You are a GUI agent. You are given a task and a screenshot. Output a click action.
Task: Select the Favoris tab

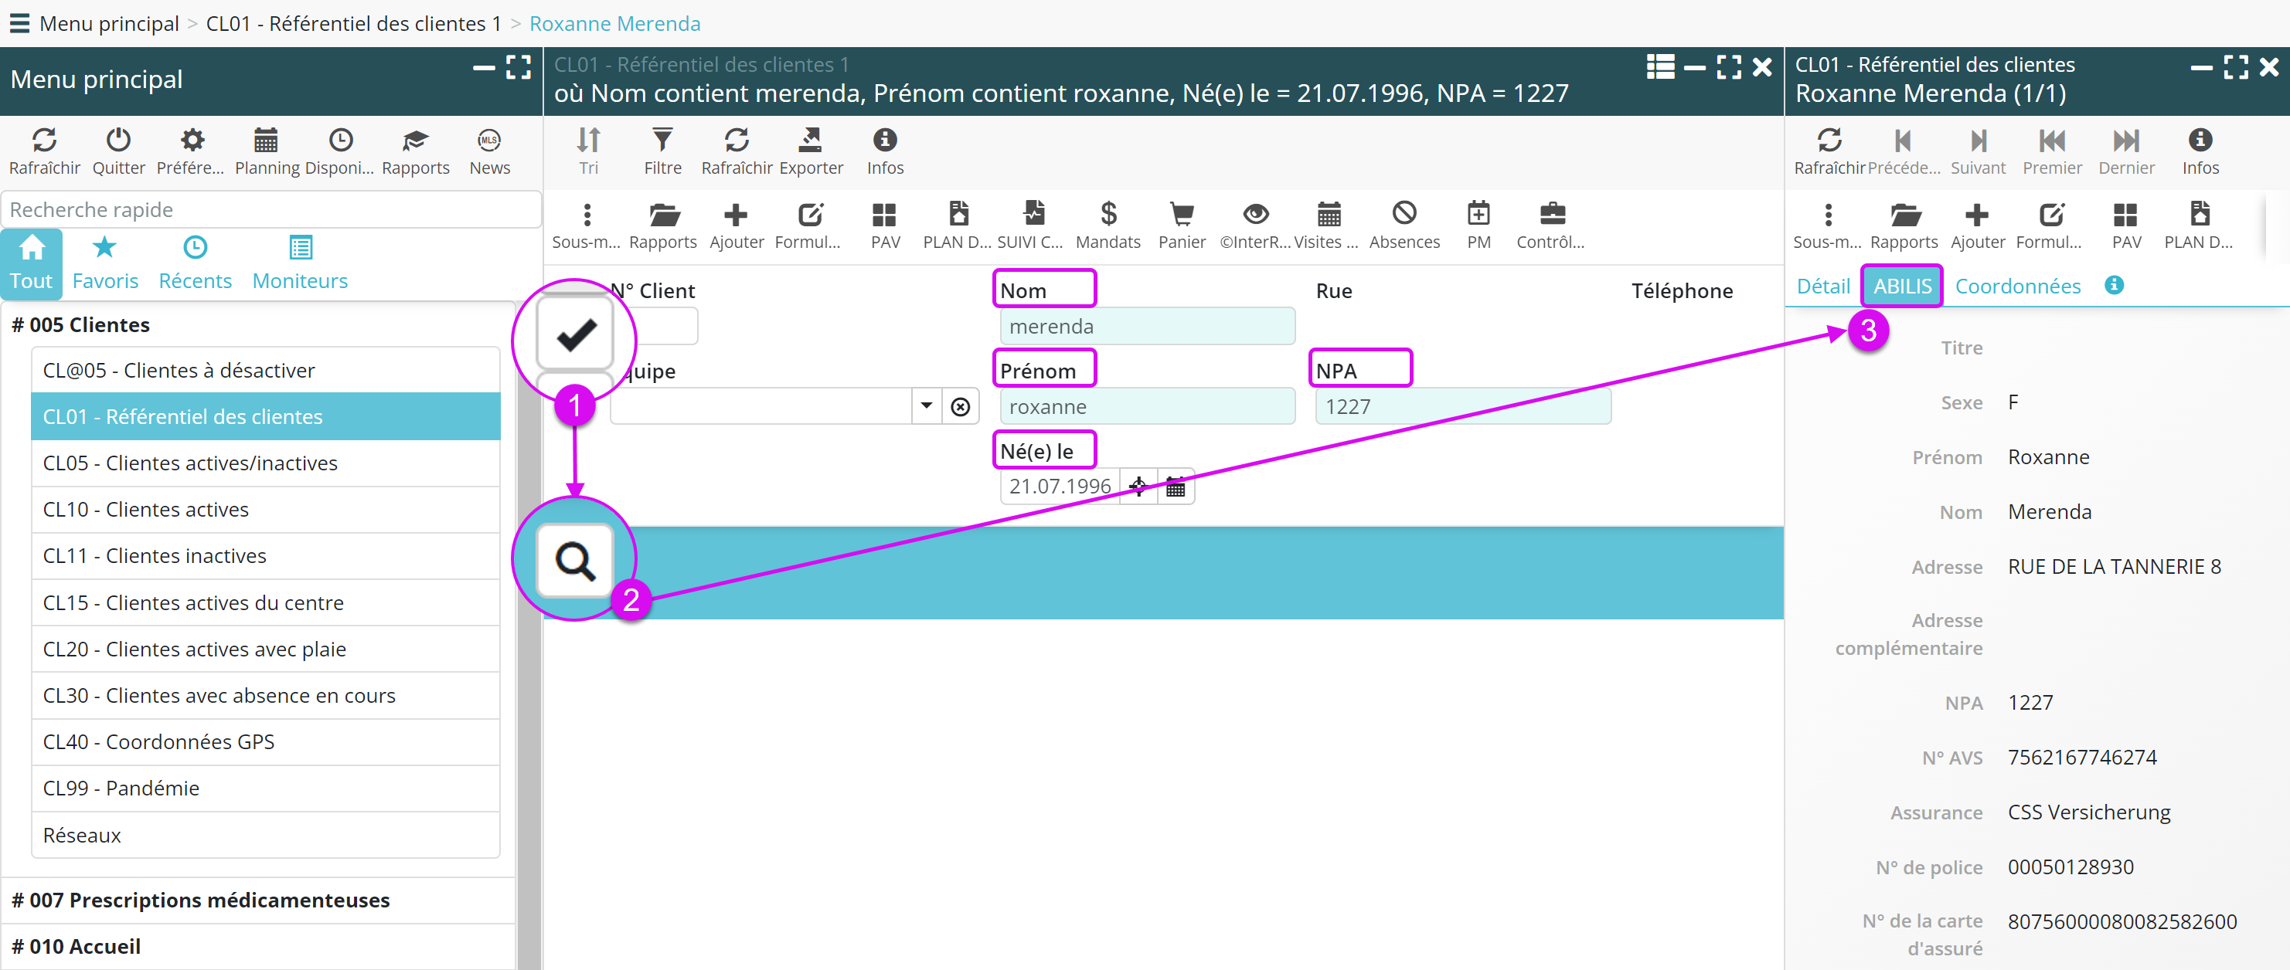(x=105, y=263)
